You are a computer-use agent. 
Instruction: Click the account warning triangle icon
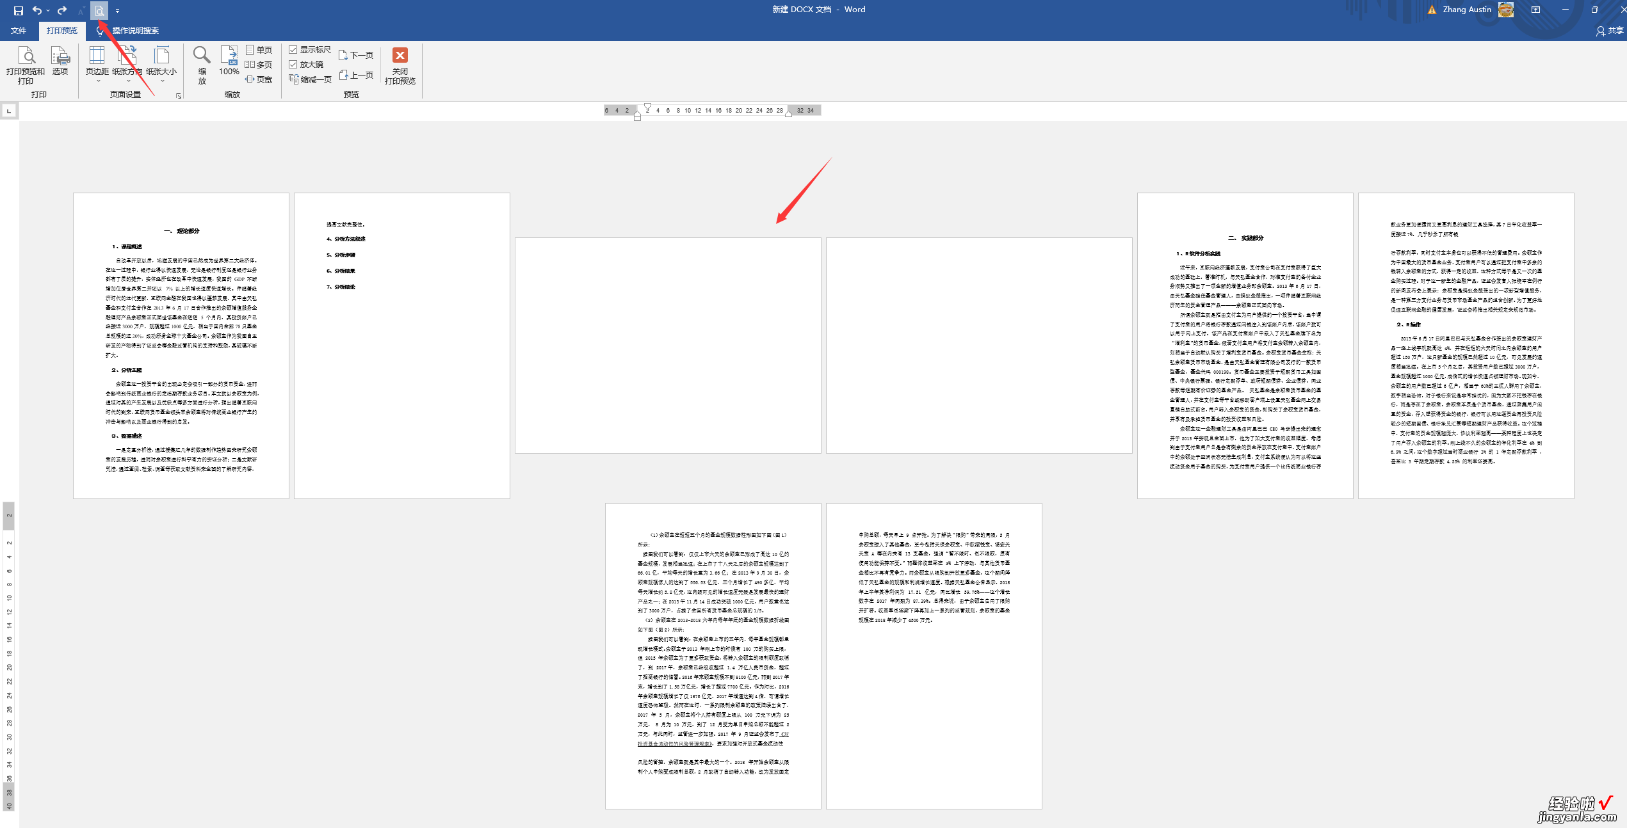[x=1432, y=10]
